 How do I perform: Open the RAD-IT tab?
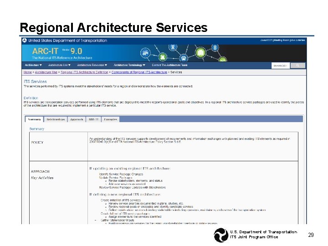pyautogui.click(x=93, y=119)
